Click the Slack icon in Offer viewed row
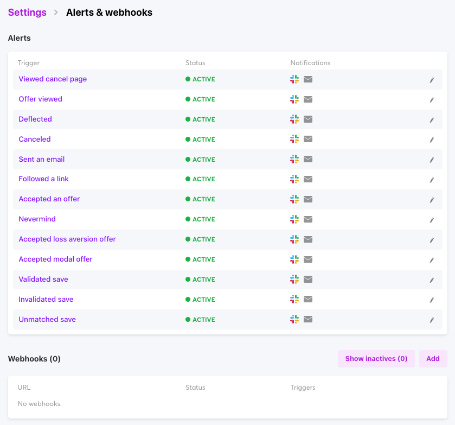 point(294,99)
